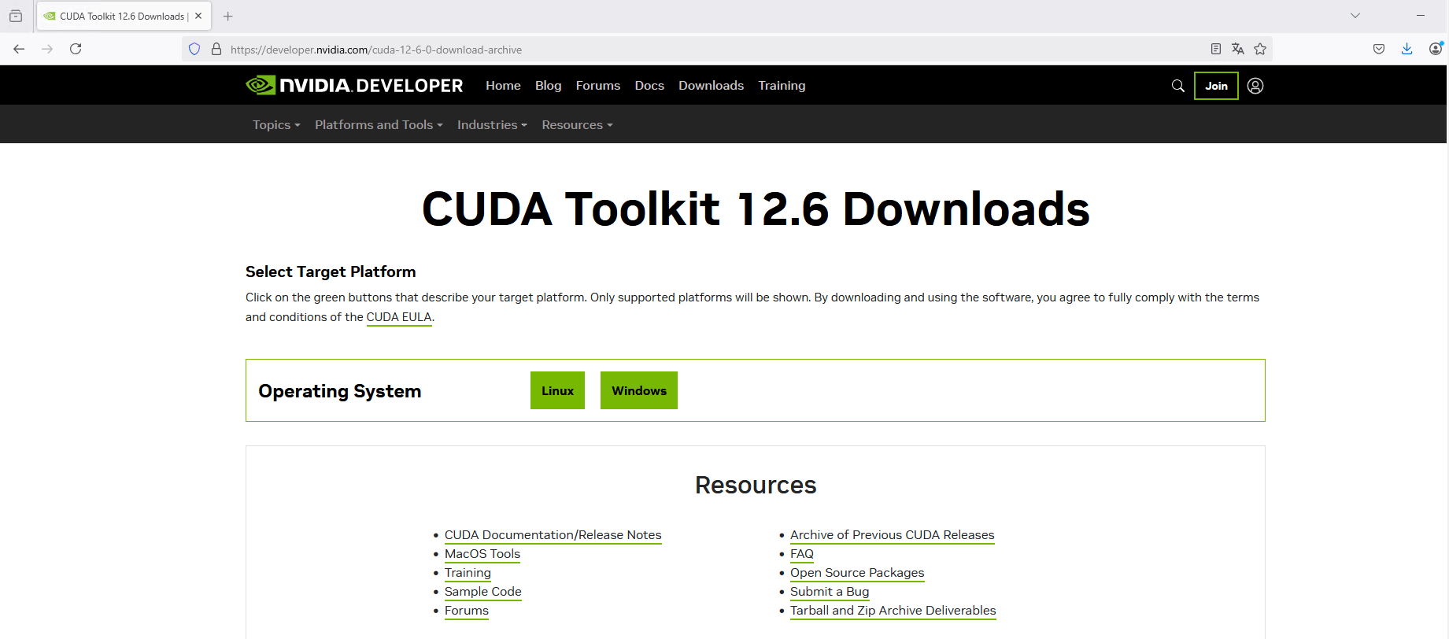Image resolution: width=1449 pixels, height=639 pixels.
Task: Open the Submit a Bug link
Action: (830, 592)
